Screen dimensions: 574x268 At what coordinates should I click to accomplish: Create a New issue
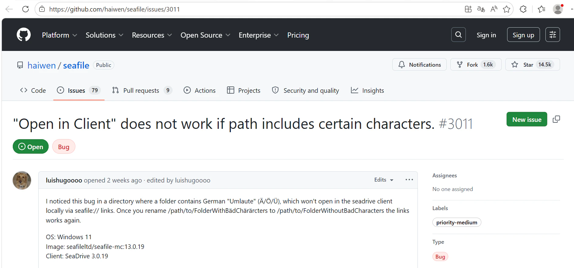point(527,119)
